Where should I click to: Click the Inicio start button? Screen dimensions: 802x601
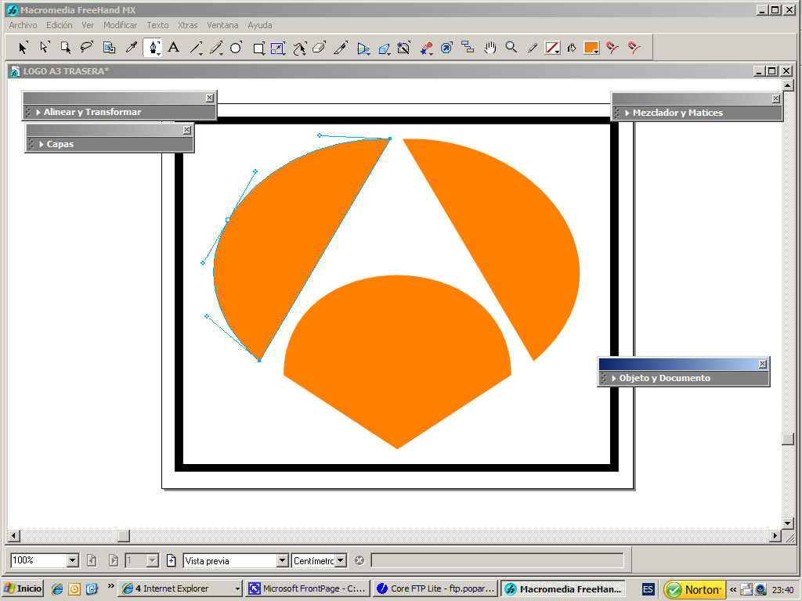click(x=23, y=588)
